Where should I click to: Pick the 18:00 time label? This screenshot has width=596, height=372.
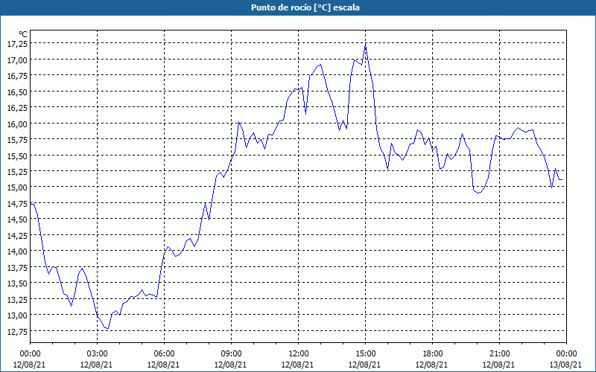click(433, 354)
